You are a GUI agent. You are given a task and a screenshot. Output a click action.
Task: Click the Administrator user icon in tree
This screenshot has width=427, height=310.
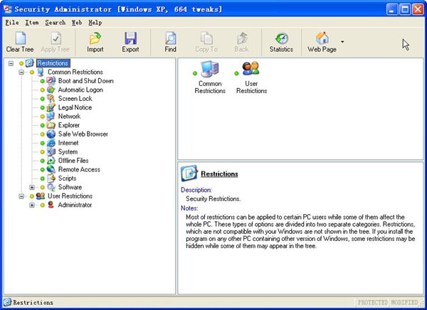tap(51, 205)
